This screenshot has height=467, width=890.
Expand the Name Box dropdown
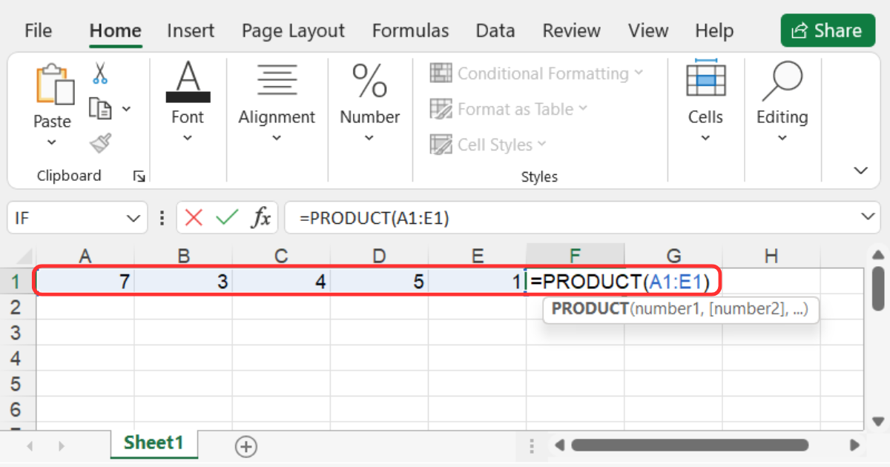coord(133,218)
